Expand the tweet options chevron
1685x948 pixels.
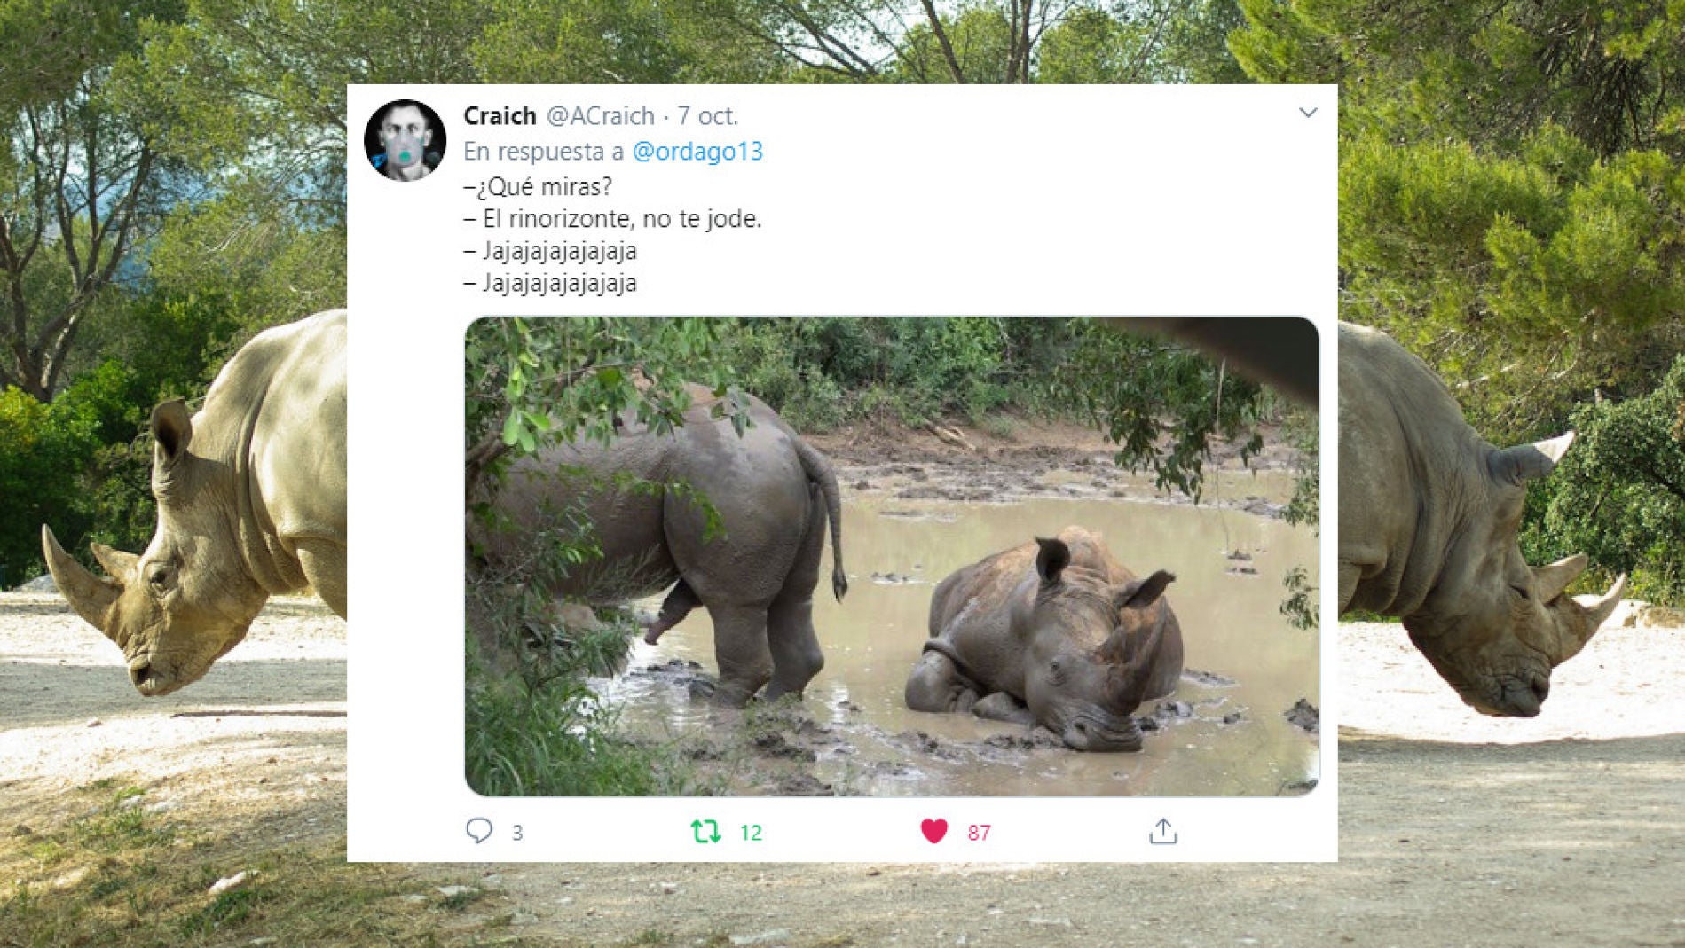point(1307,113)
